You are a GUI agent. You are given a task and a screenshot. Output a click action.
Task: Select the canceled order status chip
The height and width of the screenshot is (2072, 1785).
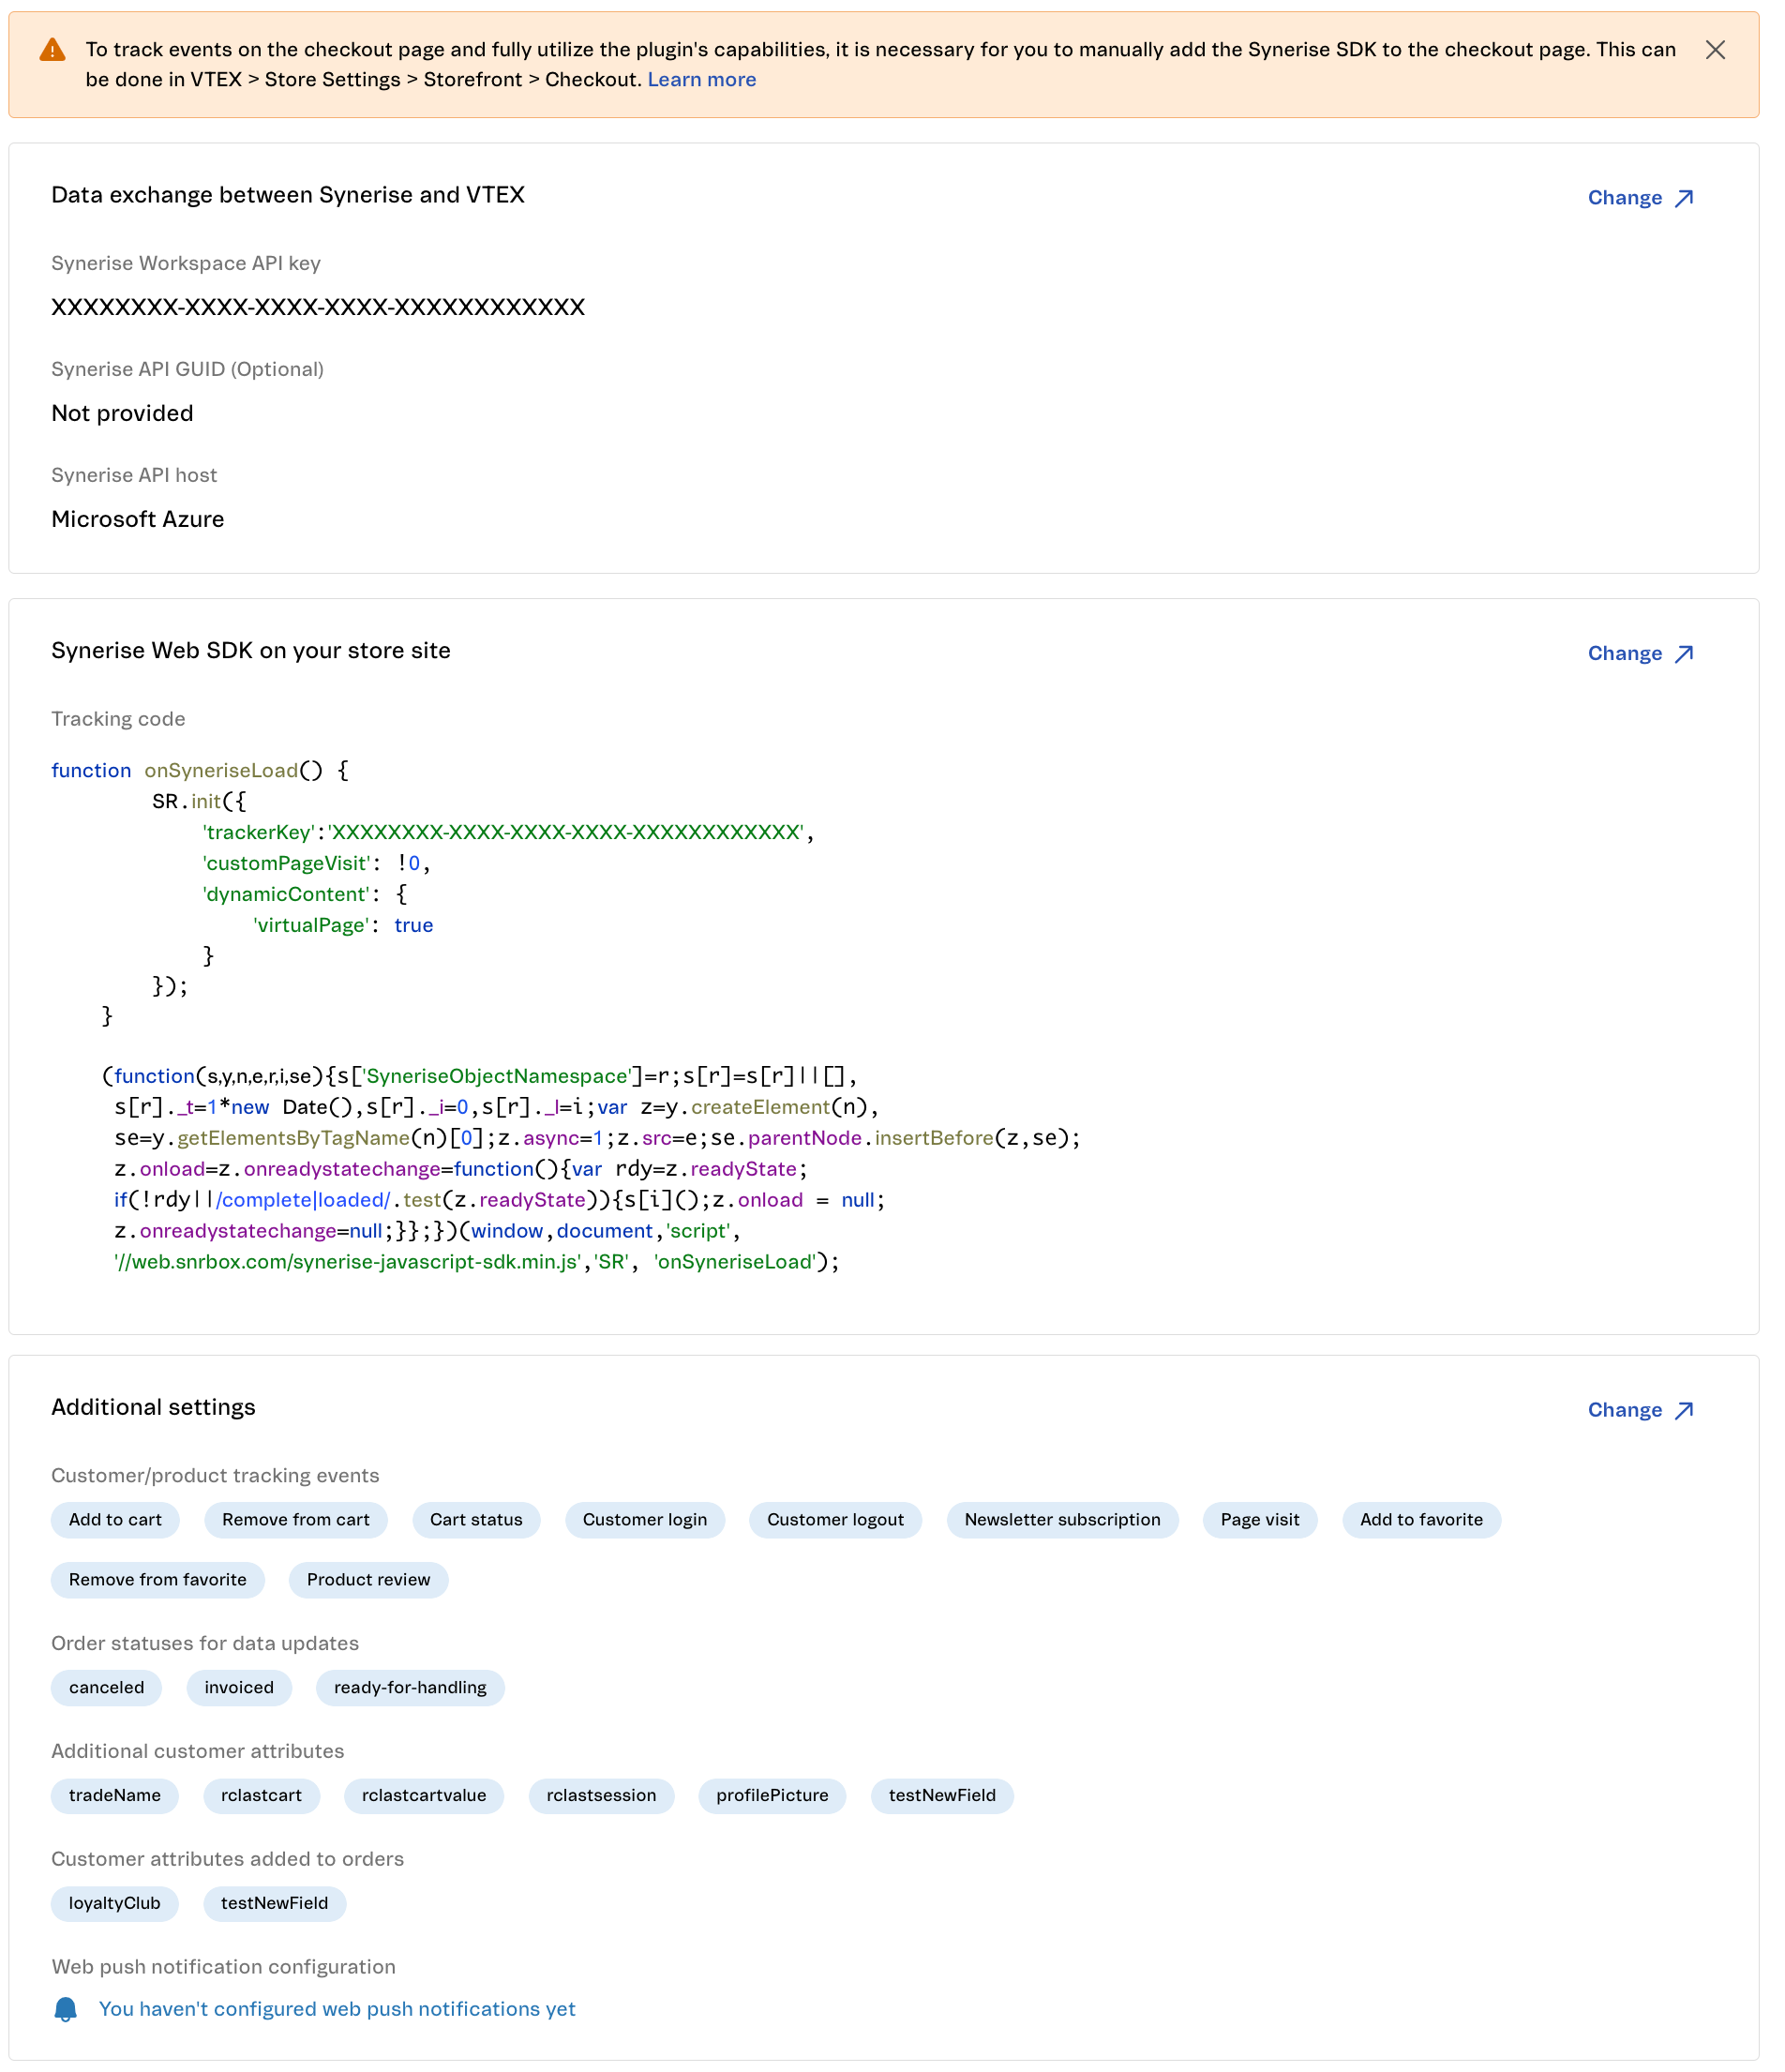(106, 1688)
